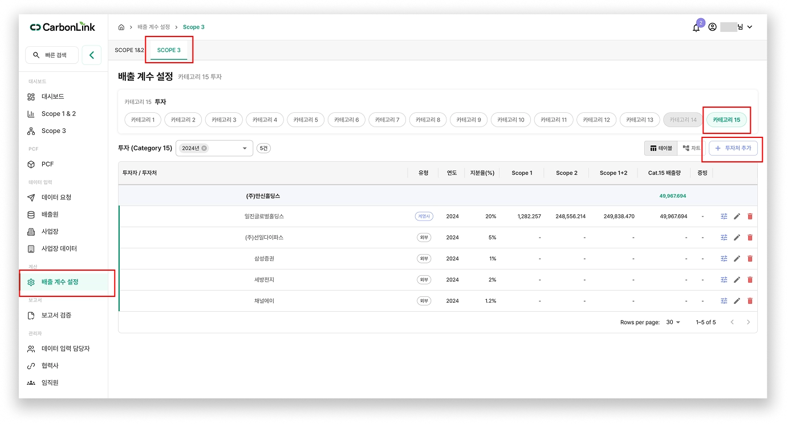Screen dimensions: 788x424
Task: Open the Rows per page dropdown
Action: [673, 323]
